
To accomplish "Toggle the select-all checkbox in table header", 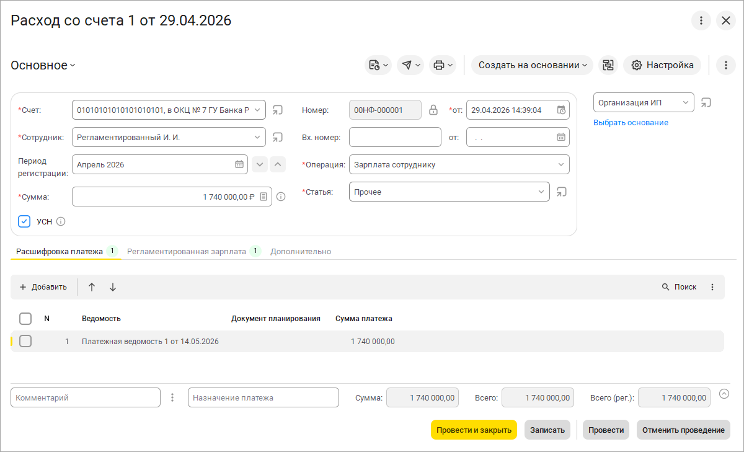I will pyautogui.click(x=25, y=319).
